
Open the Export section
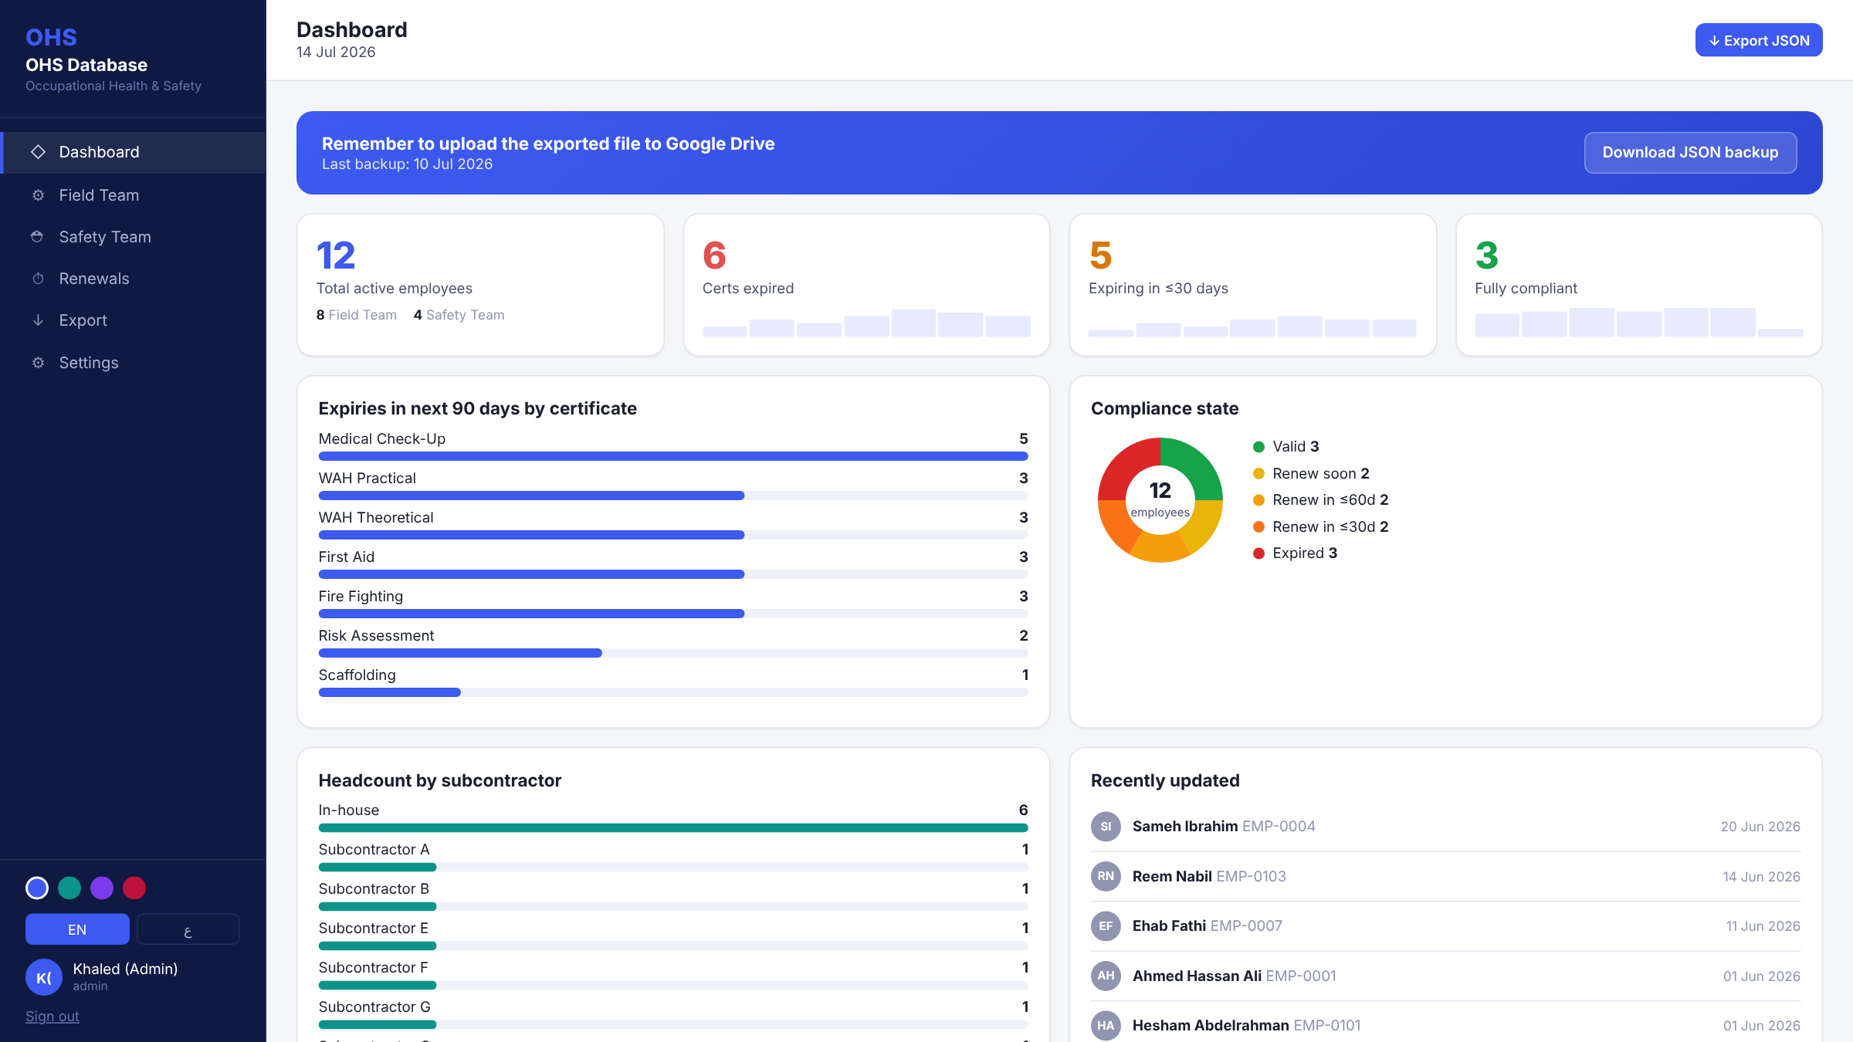(x=133, y=320)
